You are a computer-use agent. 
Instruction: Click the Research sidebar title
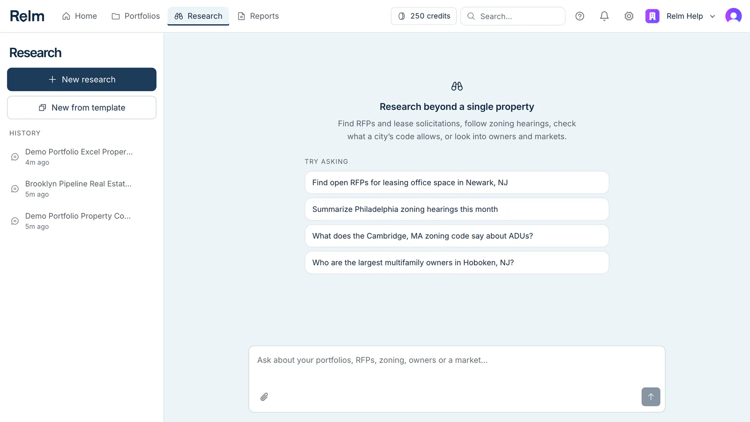tap(36, 53)
